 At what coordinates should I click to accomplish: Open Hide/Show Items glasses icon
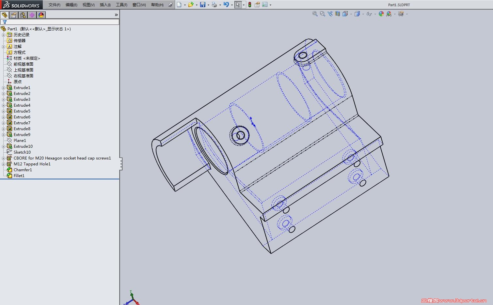[x=369, y=14]
